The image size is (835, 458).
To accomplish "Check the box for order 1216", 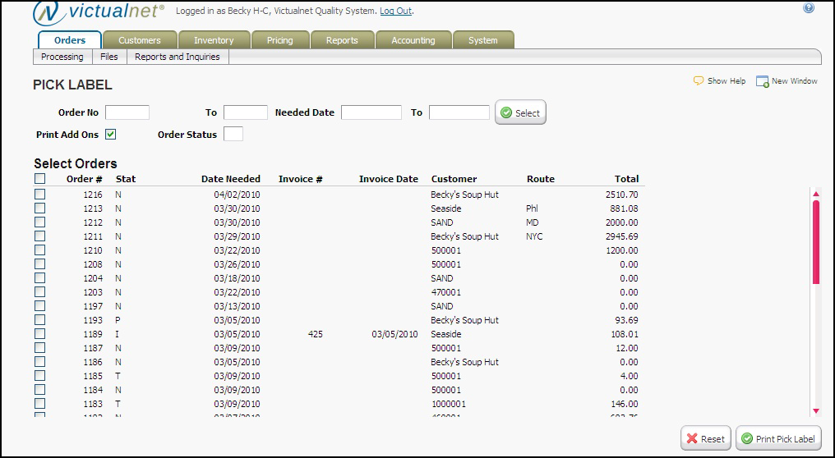I will tap(40, 195).
